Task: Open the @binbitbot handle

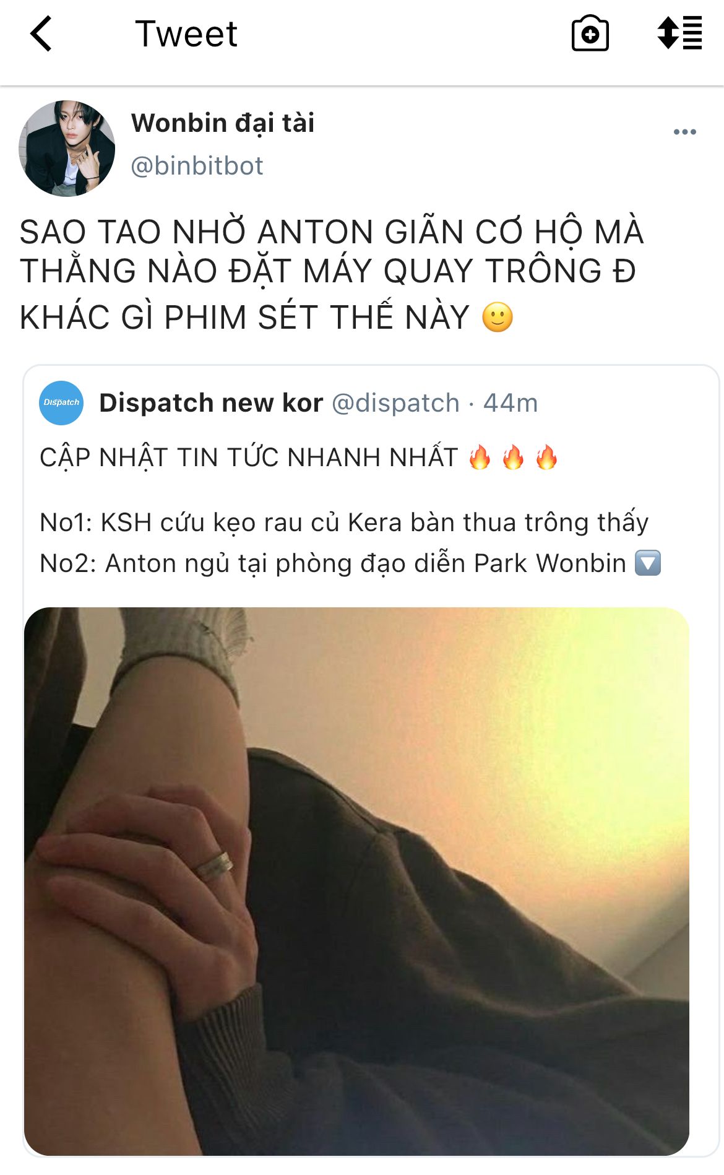Action: (x=197, y=166)
